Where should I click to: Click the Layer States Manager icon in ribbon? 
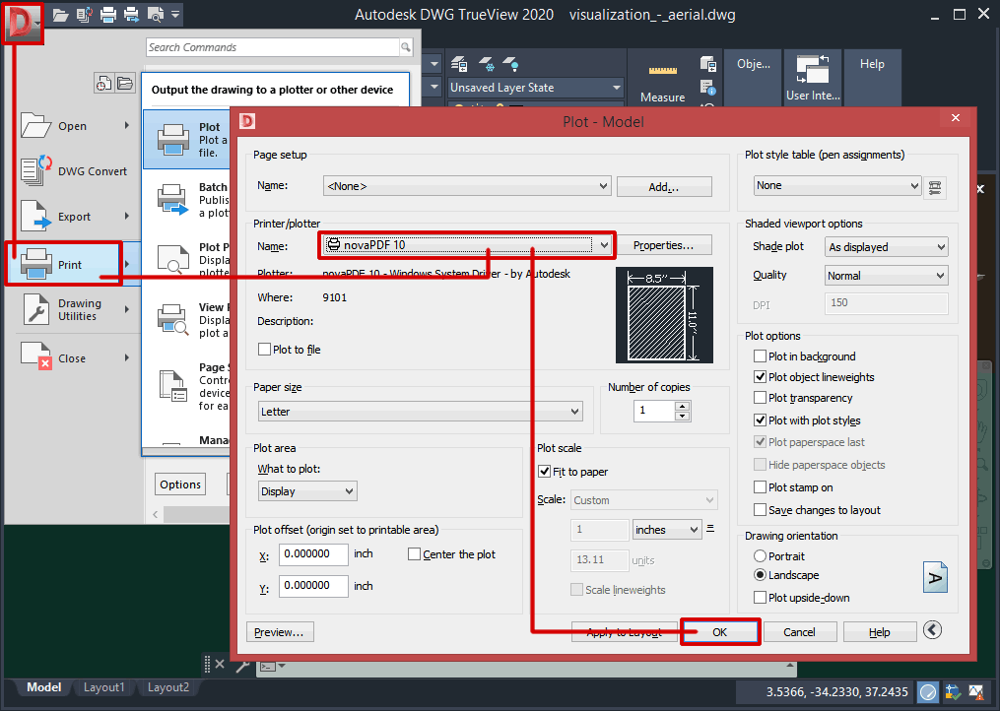[459, 64]
